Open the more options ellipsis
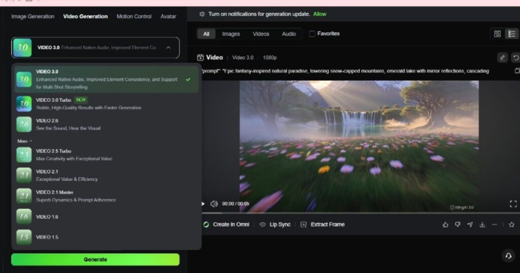This screenshot has height=273, width=520. [495, 225]
